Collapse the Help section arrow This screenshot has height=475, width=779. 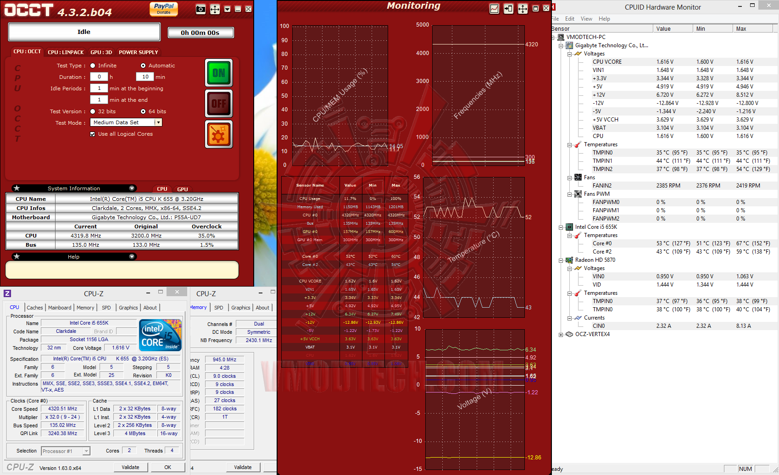pos(132,257)
